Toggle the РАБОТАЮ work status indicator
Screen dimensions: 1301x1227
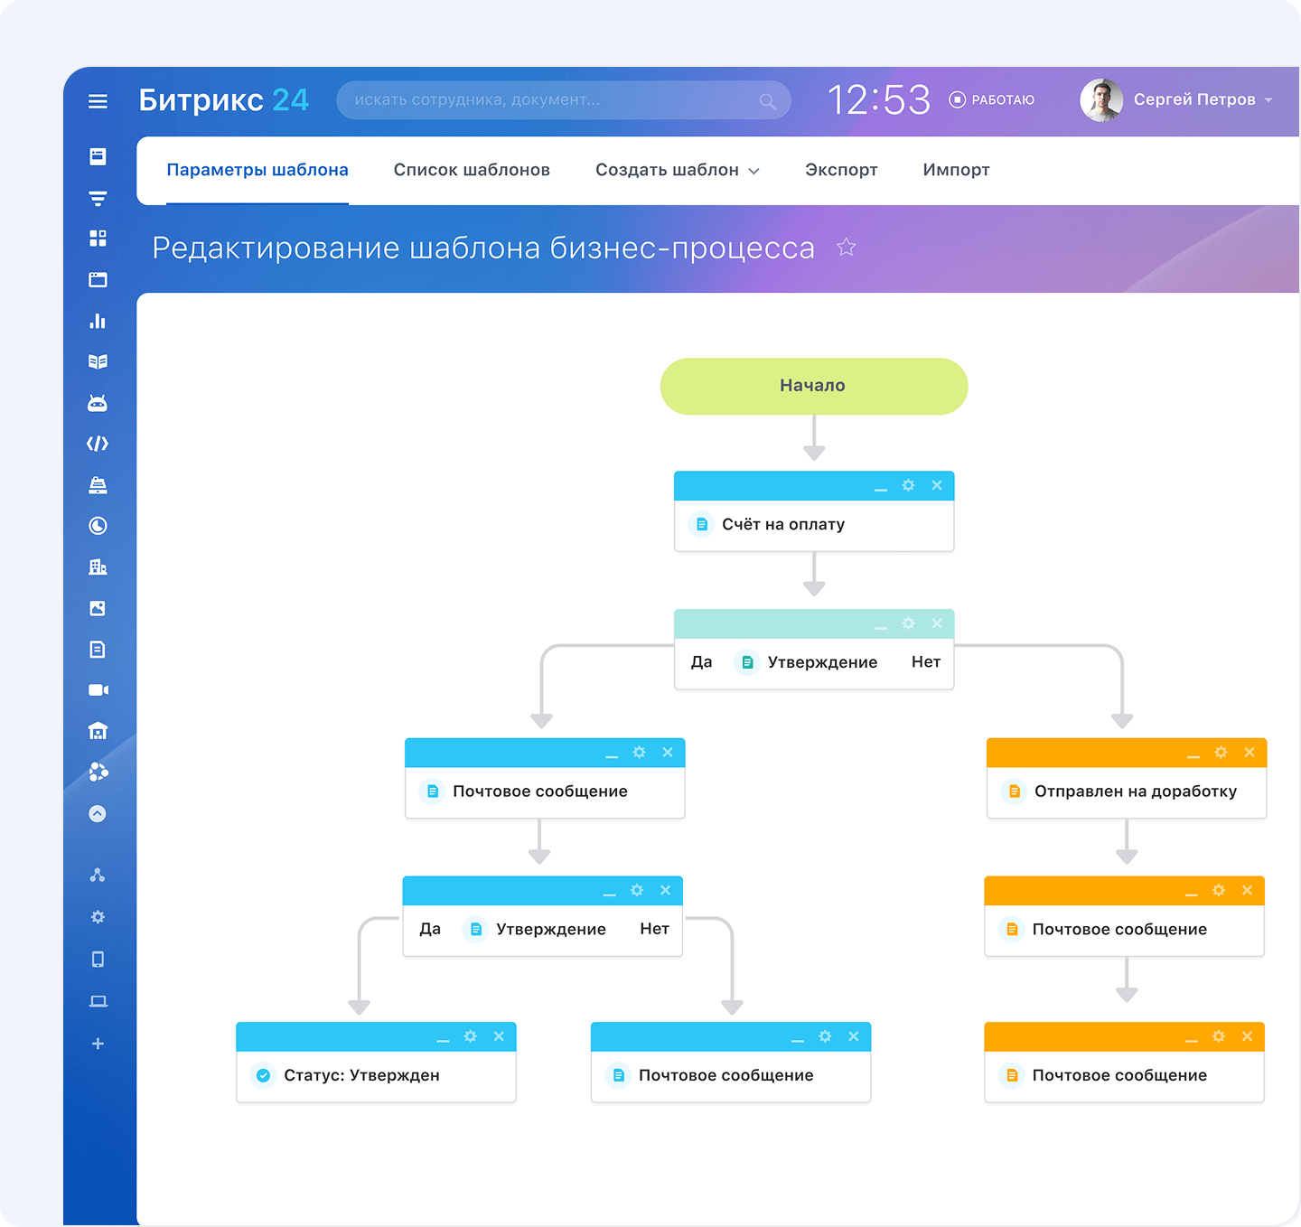click(x=992, y=100)
